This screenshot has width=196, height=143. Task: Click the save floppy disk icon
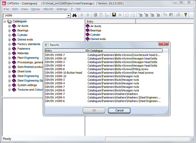point(114,15)
